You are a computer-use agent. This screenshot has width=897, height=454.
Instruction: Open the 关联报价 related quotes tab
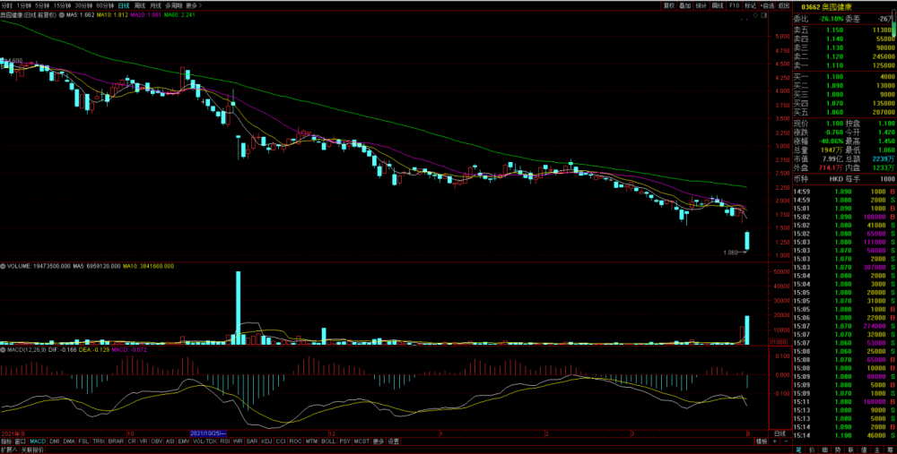pos(32,450)
